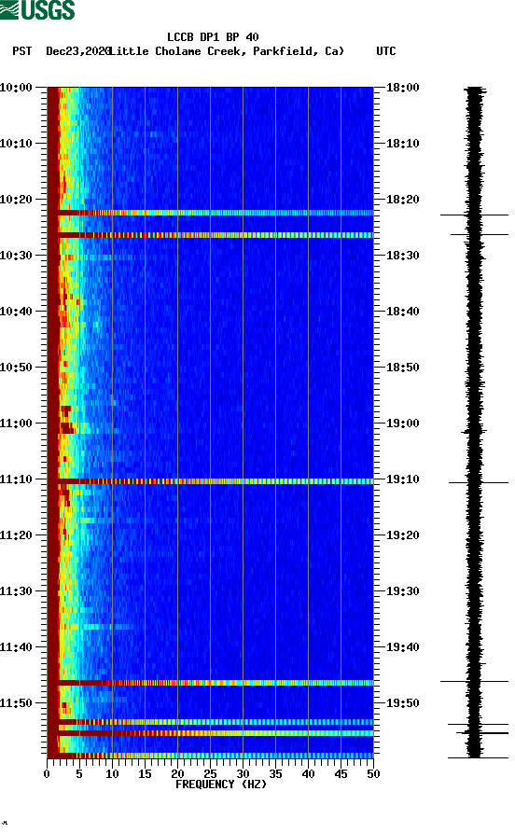
Task: Click the 18:00 UTC time label
Action: [x=403, y=87]
